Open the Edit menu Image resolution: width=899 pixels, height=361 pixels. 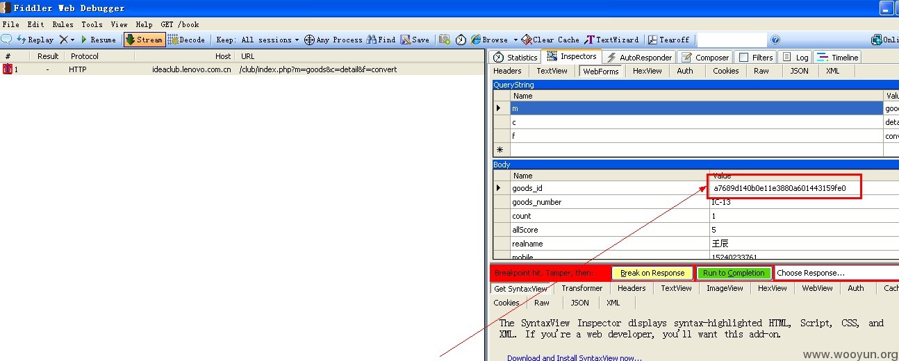pyautogui.click(x=36, y=24)
